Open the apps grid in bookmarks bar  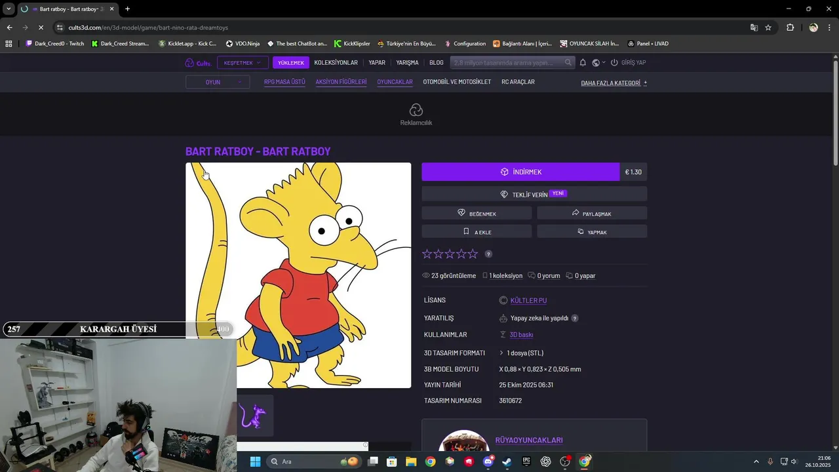coord(9,44)
